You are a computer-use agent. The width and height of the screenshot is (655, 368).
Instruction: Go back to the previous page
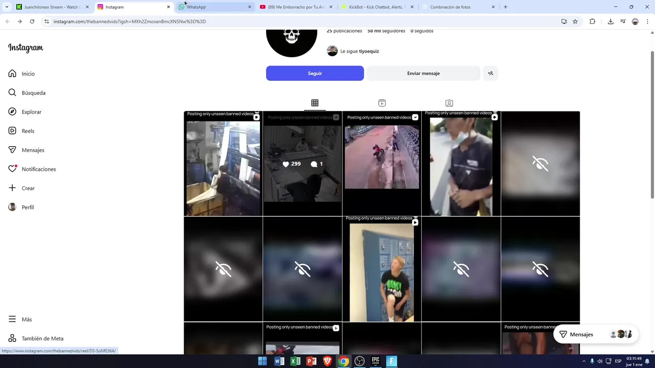point(7,21)
